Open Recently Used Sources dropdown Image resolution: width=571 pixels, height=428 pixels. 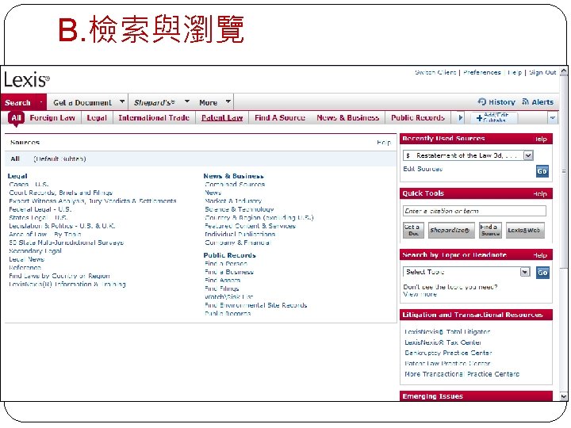tap(528, 155)
